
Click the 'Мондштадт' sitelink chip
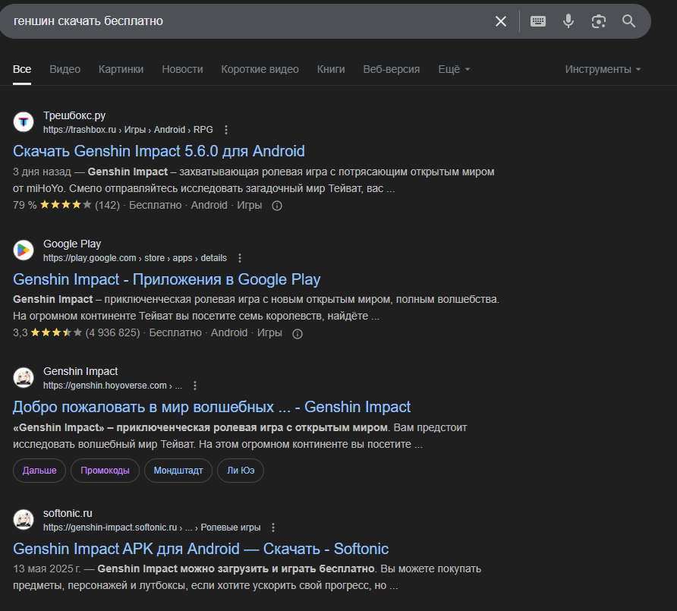[178, 471]
